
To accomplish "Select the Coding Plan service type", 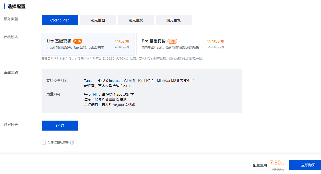I will click(60, 20).
